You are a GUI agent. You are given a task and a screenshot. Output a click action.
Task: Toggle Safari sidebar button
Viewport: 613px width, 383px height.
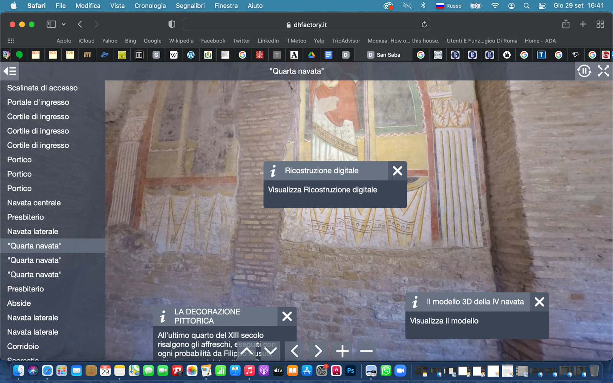tap(51, 25)
